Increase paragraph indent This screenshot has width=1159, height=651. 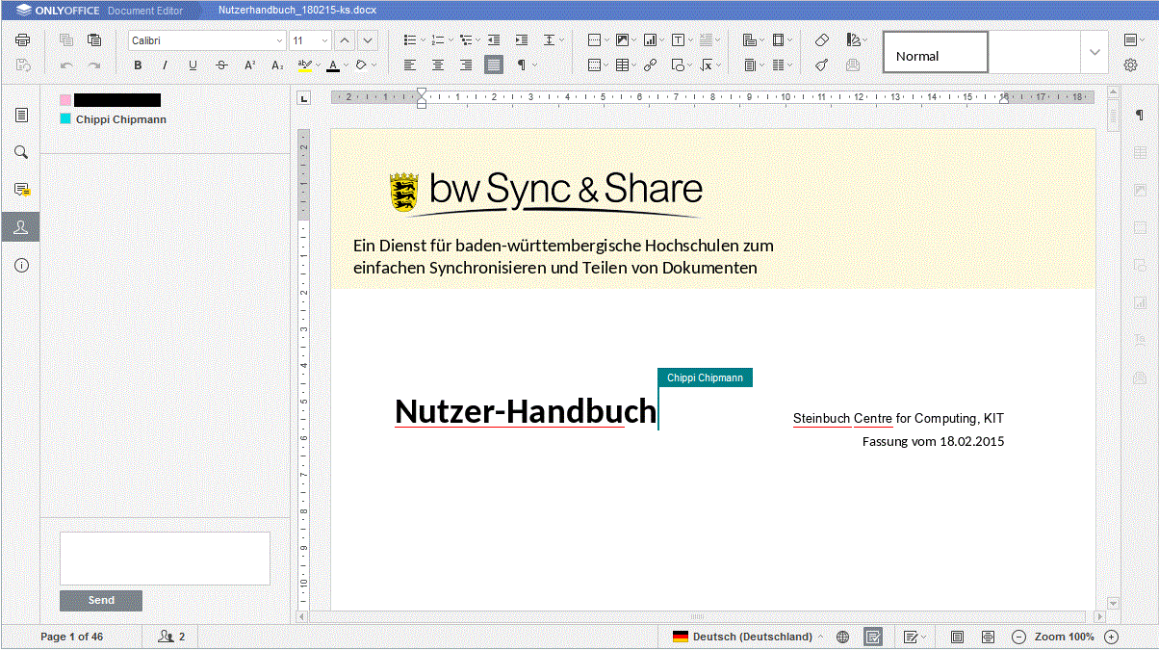(522, 39)
